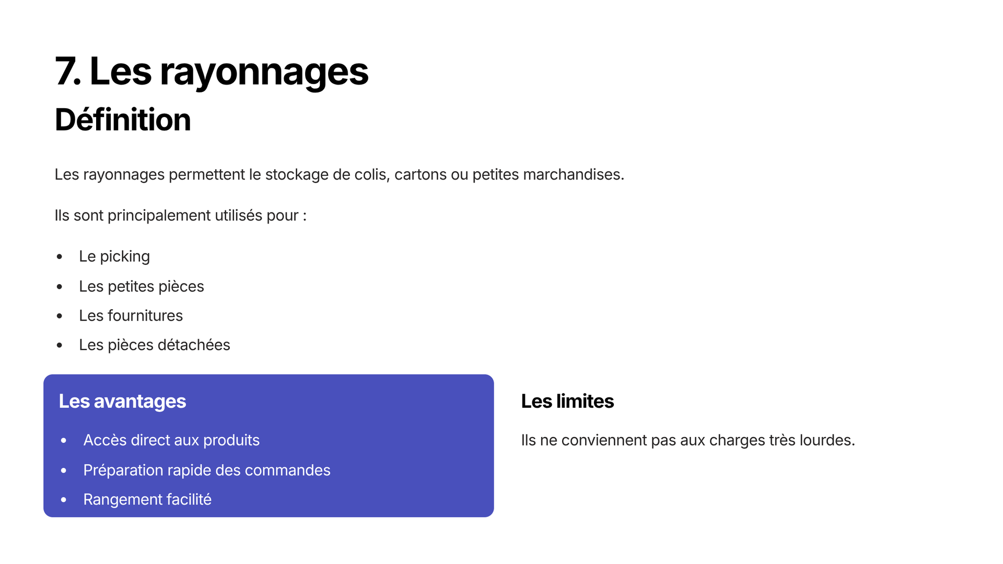Select the 'Le picking' bullet item

(x=114, y=256)
